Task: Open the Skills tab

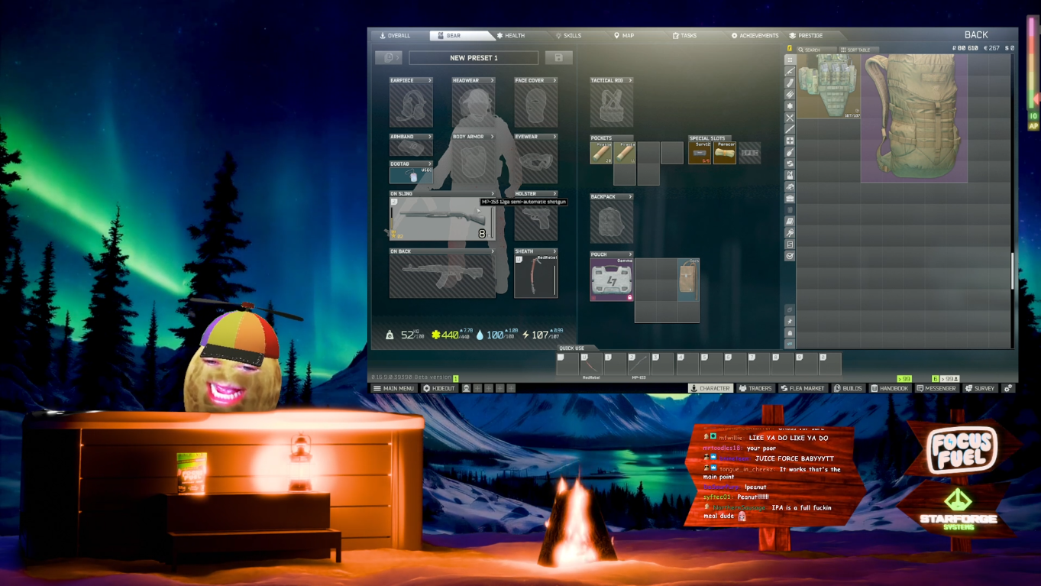Action: 568,35
